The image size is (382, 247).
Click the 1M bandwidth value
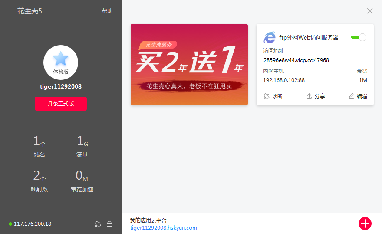[363, 80]
